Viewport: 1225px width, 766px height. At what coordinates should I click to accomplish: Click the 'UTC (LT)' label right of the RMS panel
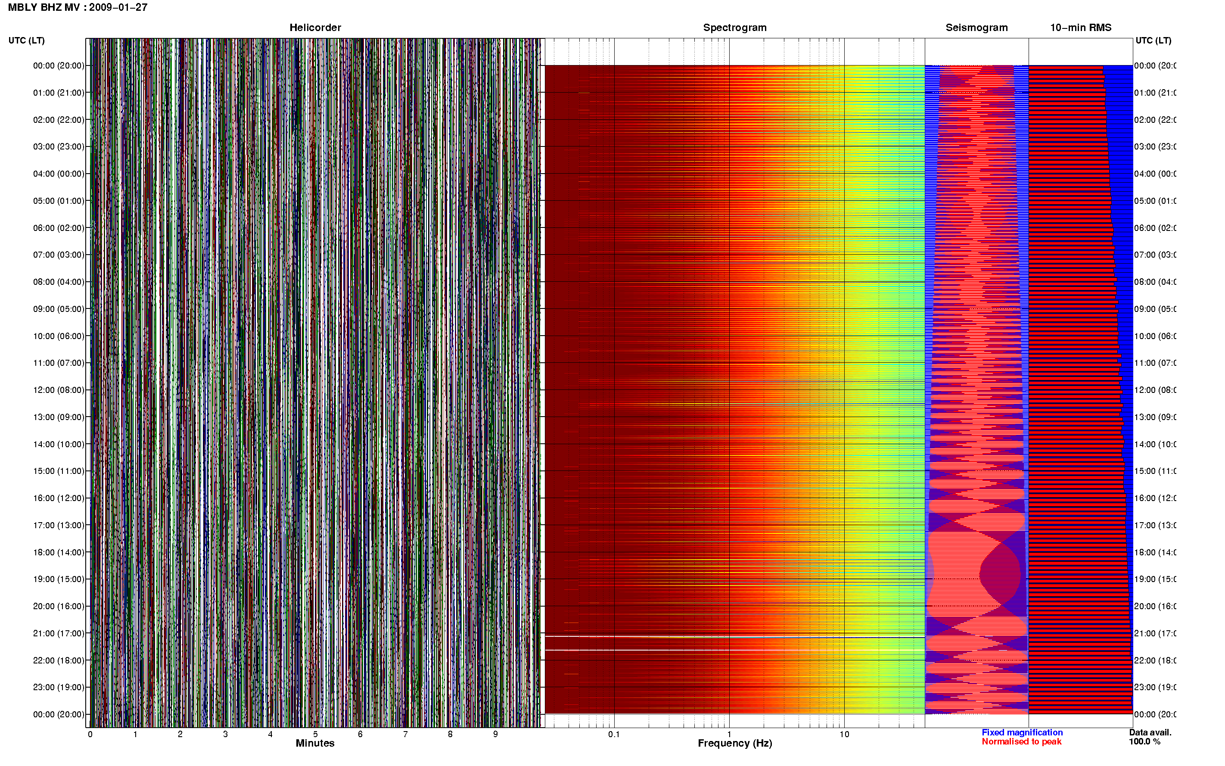tap(1153, 40)
